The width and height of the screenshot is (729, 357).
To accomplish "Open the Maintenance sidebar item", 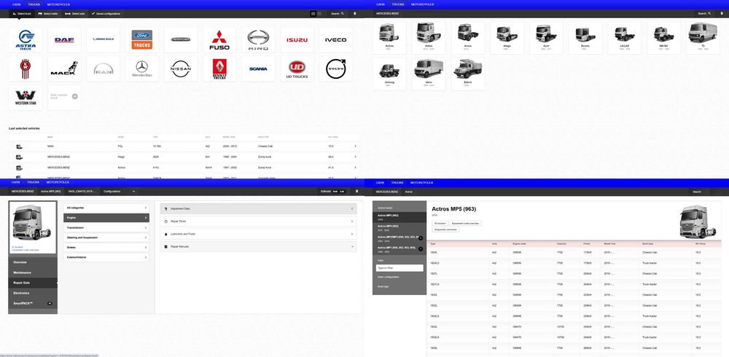I will tap(33, 272).
